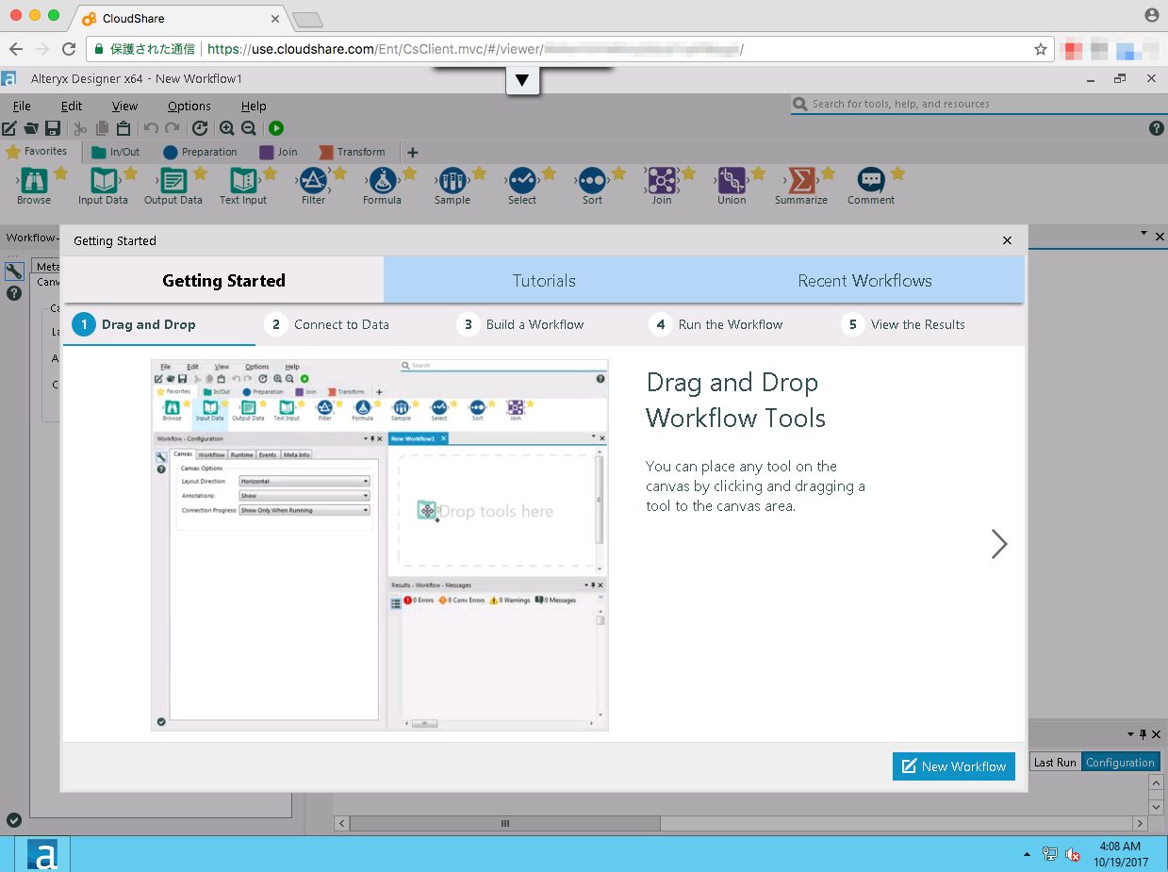1168x872 pixels.
Task: Toggle the favorite star on Formula
Action: pos(410,173)
